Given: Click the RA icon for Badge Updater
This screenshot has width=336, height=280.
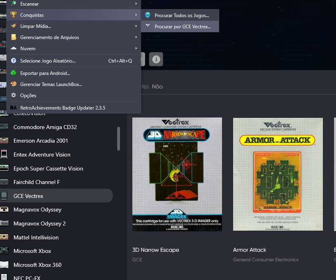Looking at the screenshot, I should pyautogui.click(x=14, y=108).
